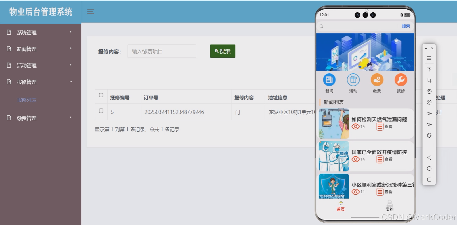Click the 新闻管理 document icon
Viewport: 457px width, 225px height.
(x=9, y=49)
